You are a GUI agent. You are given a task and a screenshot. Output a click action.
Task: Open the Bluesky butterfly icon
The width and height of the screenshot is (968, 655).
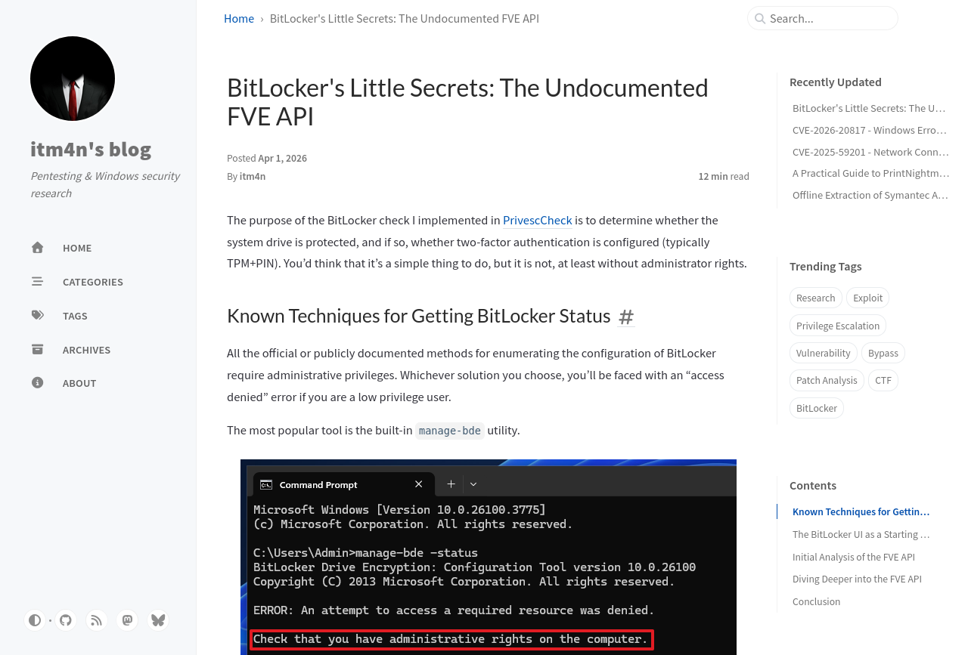[x=158, y=620]
